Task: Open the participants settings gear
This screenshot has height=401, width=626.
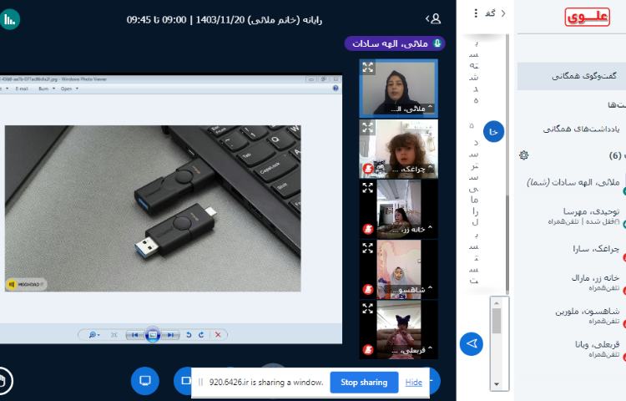Action: tap(523, 155)
